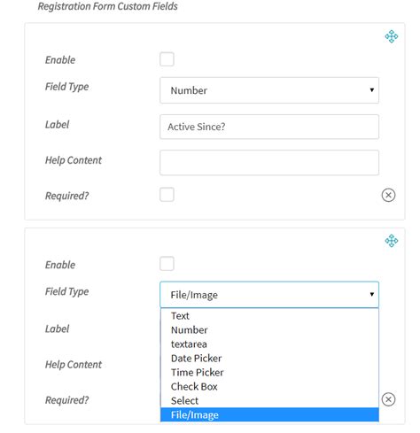Remove the first custom field with X icon
The height and width of the screenshot is (433, 420).
pos(388,195)
